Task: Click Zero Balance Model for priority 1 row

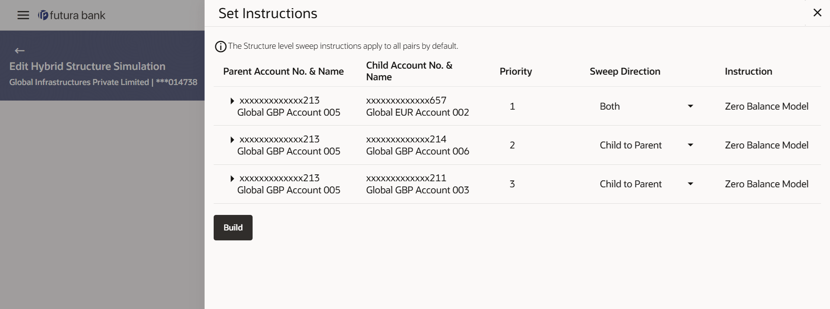Action: (x=766, y=107)
